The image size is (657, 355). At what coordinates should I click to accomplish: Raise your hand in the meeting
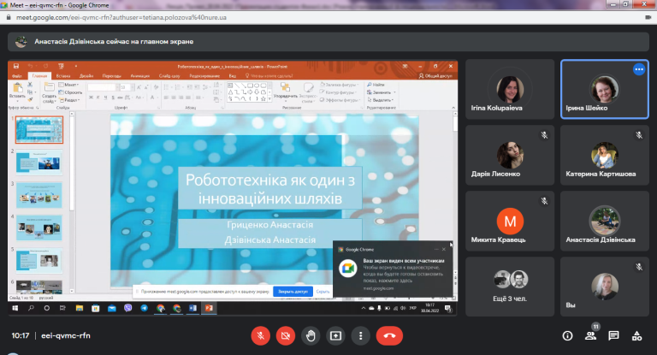pyautogui.click(x=311, y=335)
